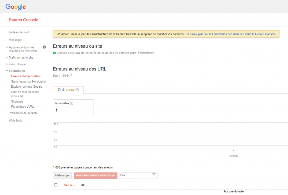Tick the select-all checkbox in table header
Viewport: 288px width, 195px height.
point(56,185)
